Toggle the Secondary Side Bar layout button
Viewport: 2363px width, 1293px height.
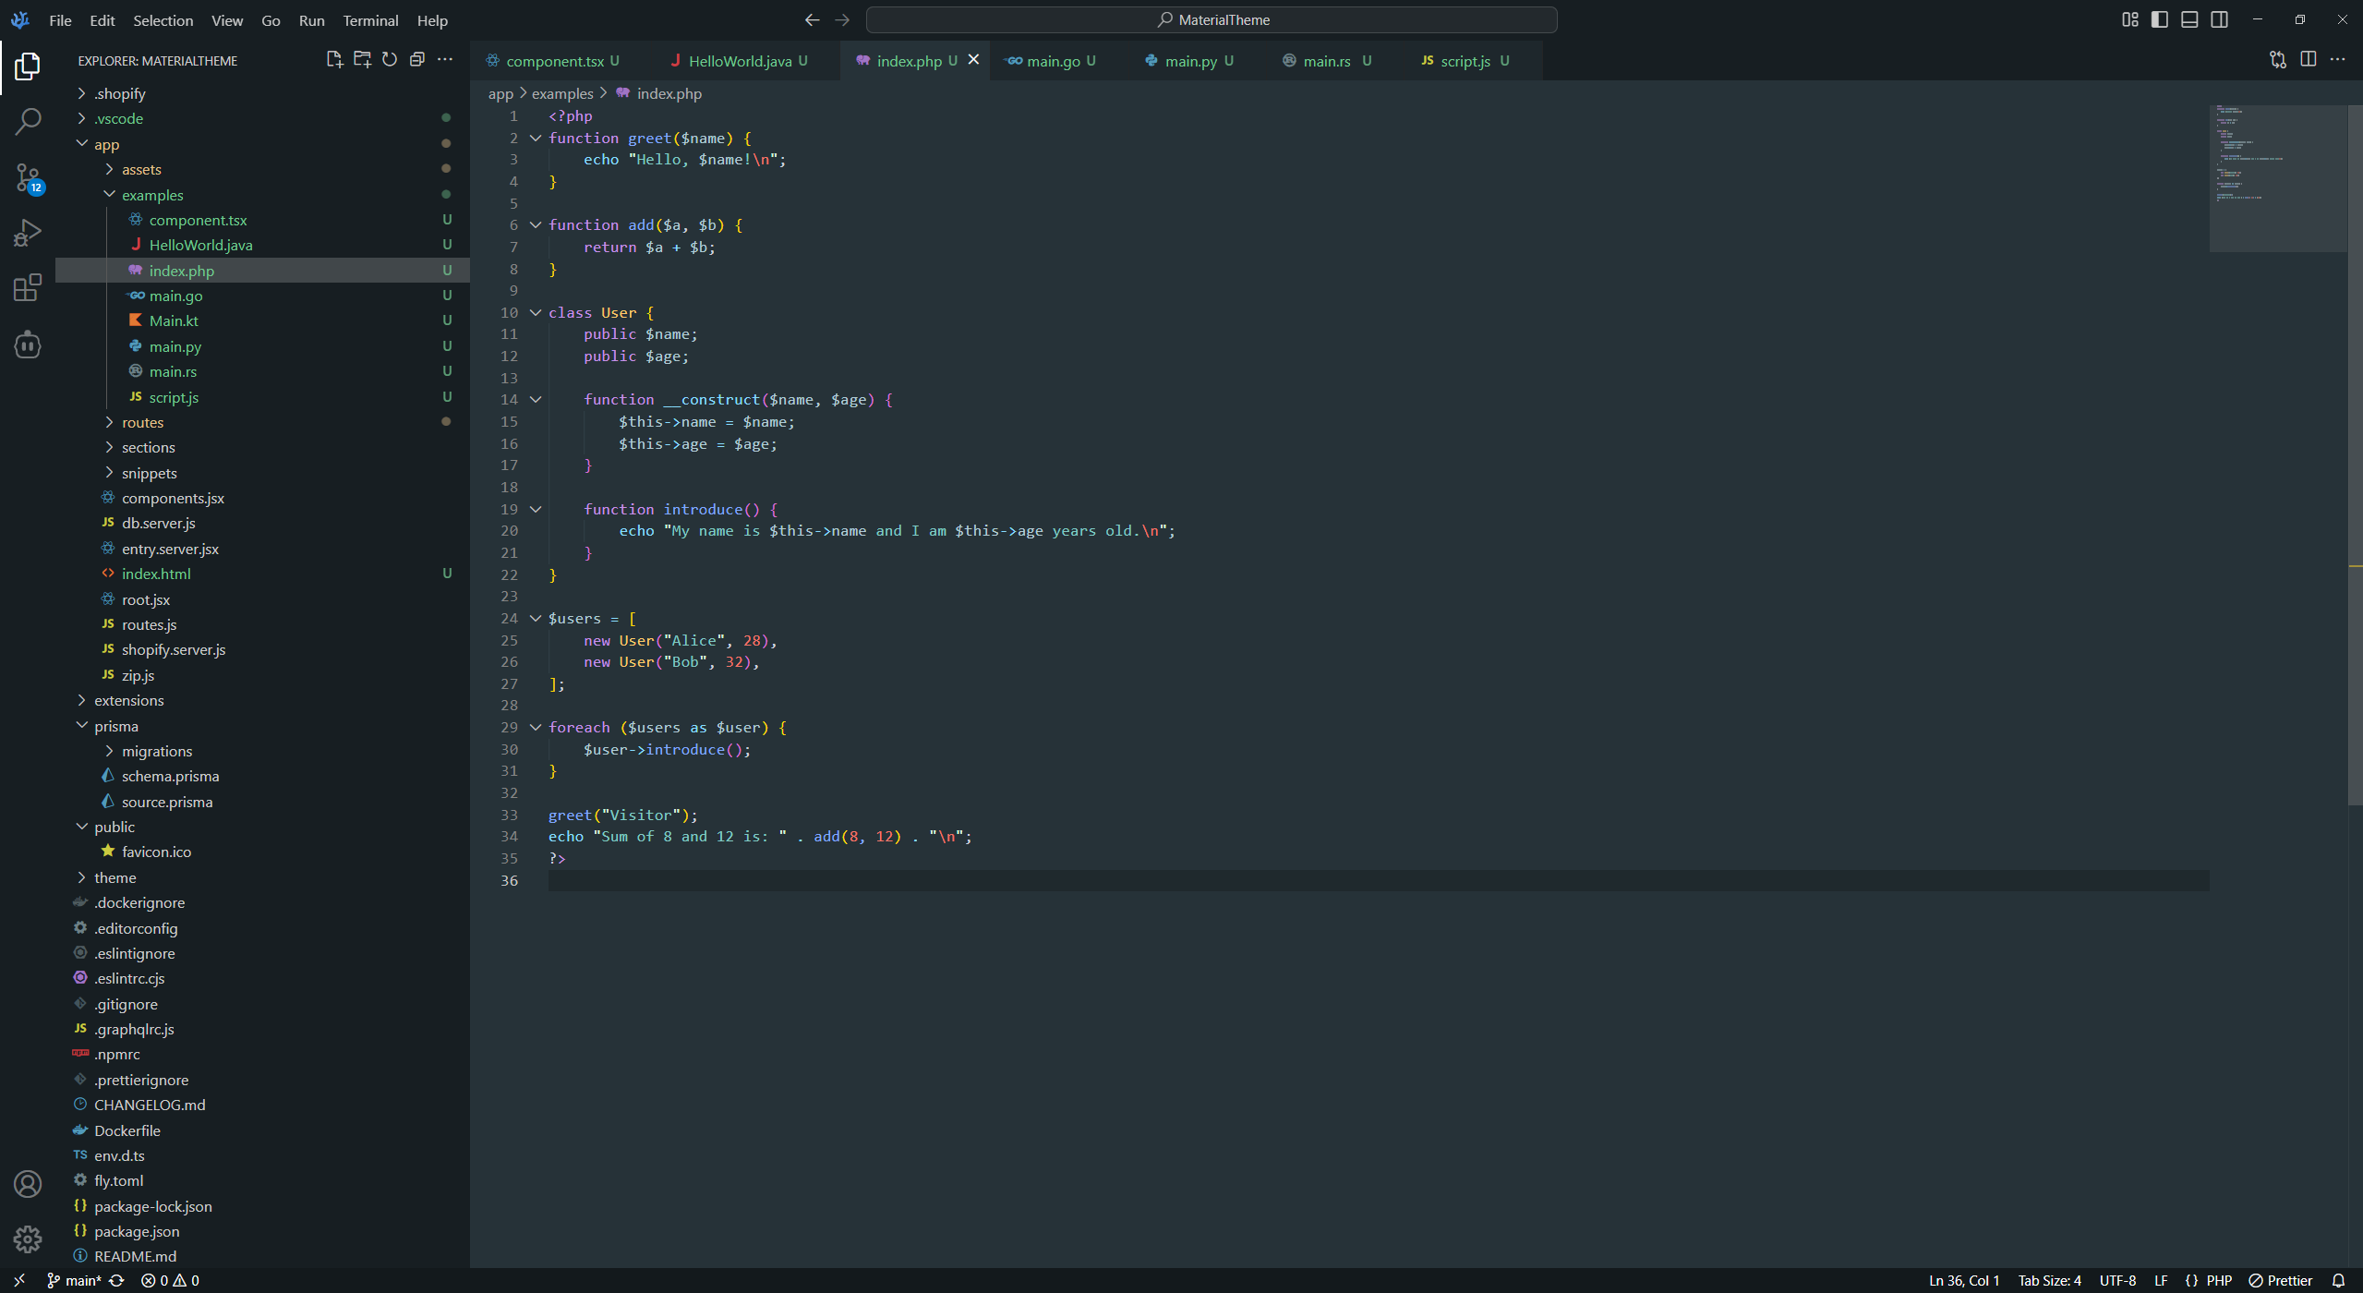(x=2219, y=19)
